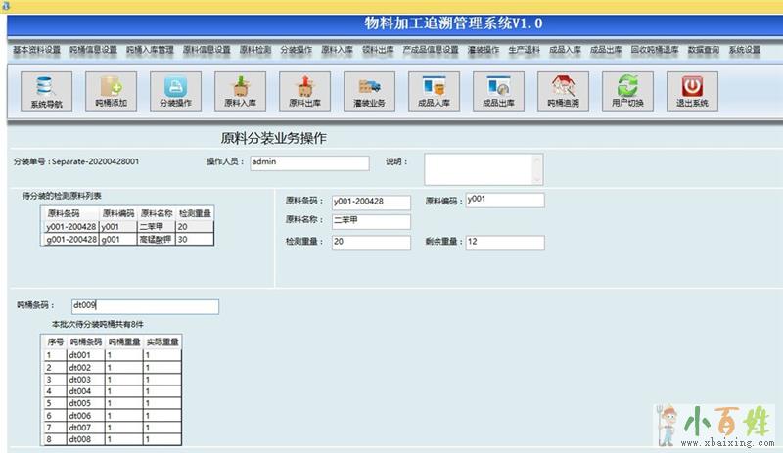The width and height of the screenshot is (783, 453).
Task: Click the 原料出库 toolbar icon
Action: [x=304, y=90]
